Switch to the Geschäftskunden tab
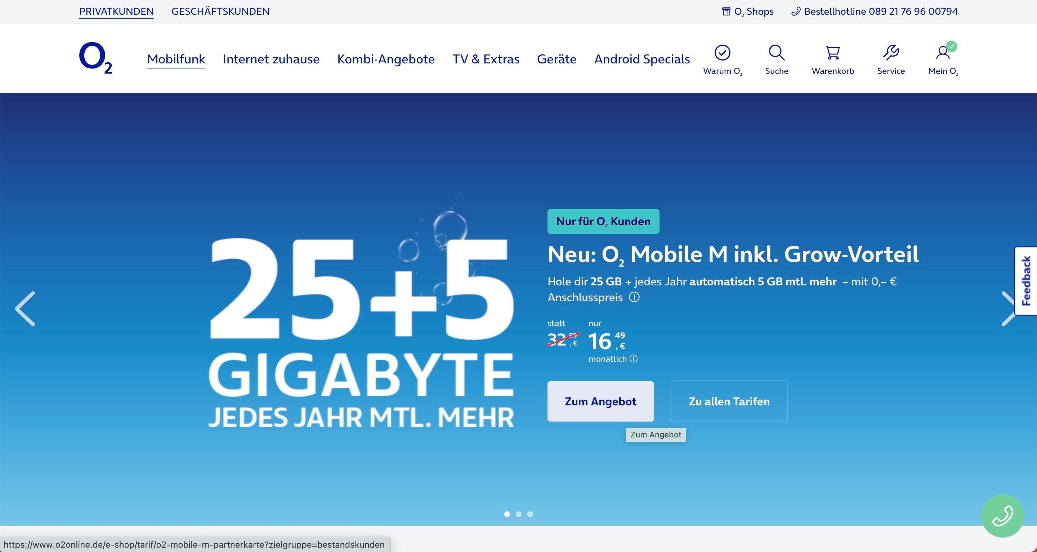Screen dimensions: 1037x552 (x=220, y=11)
